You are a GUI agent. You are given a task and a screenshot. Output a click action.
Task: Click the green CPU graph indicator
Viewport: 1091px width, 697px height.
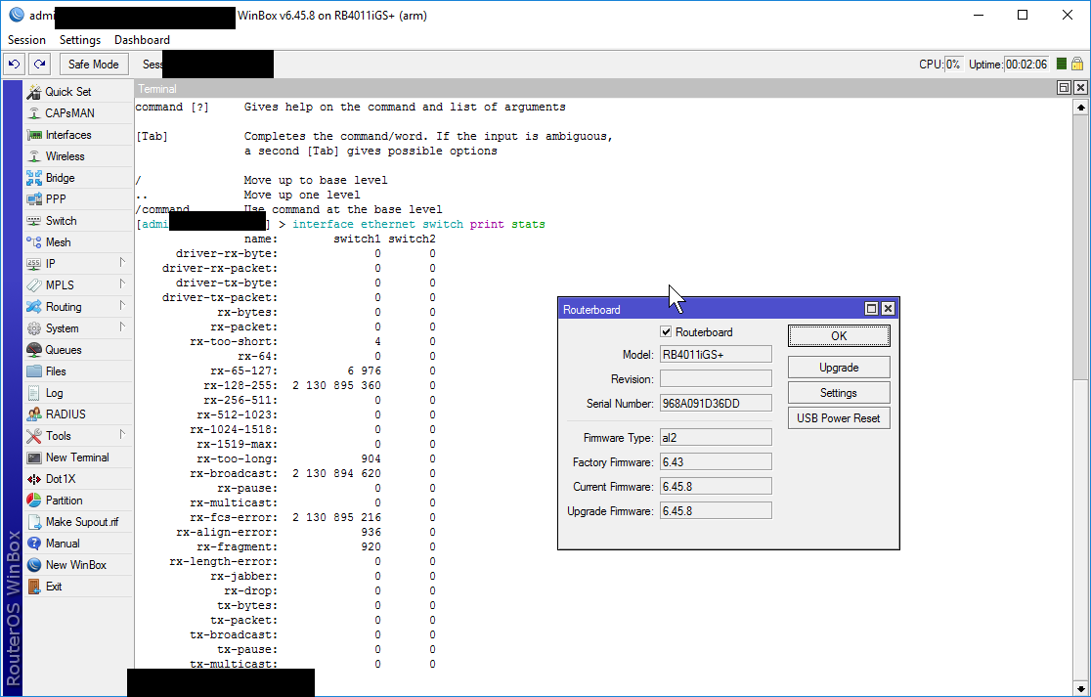[1061, 64]
